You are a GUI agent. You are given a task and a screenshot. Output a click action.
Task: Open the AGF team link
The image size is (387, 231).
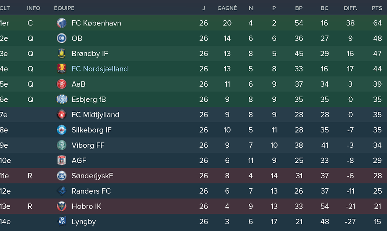(x=78, y=161)
